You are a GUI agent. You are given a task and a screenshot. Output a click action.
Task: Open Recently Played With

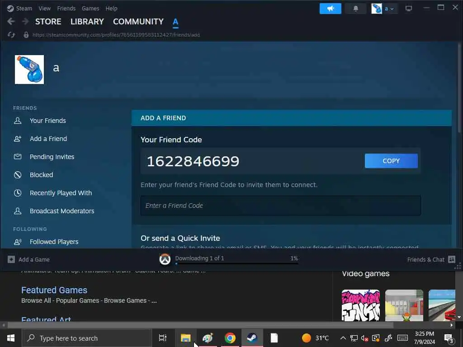61,193
